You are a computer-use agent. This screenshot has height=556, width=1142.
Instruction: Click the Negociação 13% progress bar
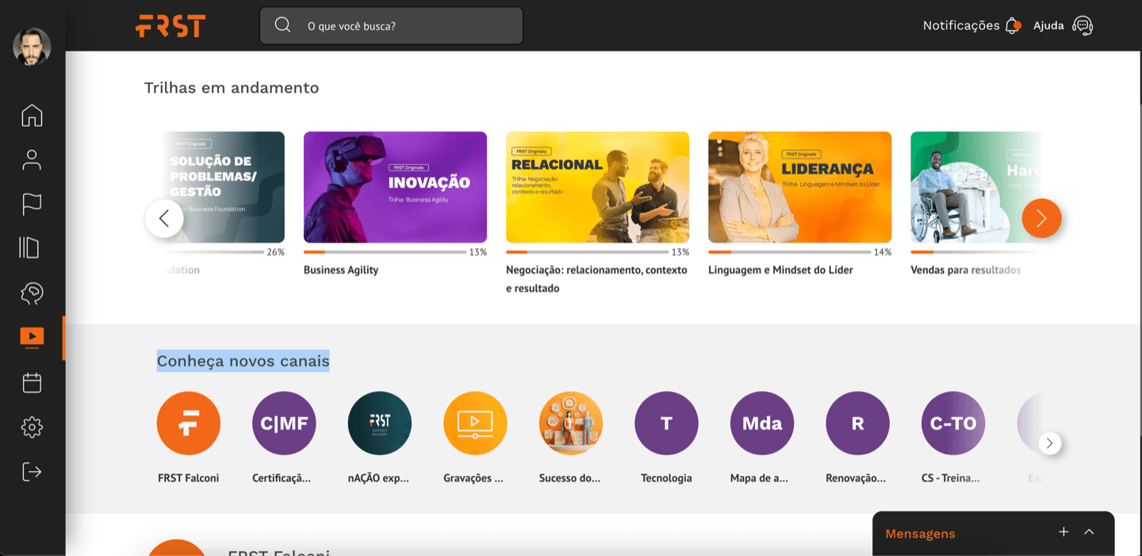(587, 252)
